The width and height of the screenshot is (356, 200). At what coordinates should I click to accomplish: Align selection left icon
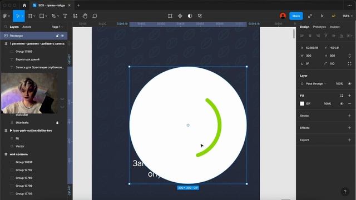tap(302, 36)
